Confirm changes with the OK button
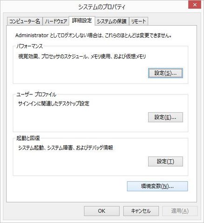Screen dimensions: 204x223 tap(102, 211)
